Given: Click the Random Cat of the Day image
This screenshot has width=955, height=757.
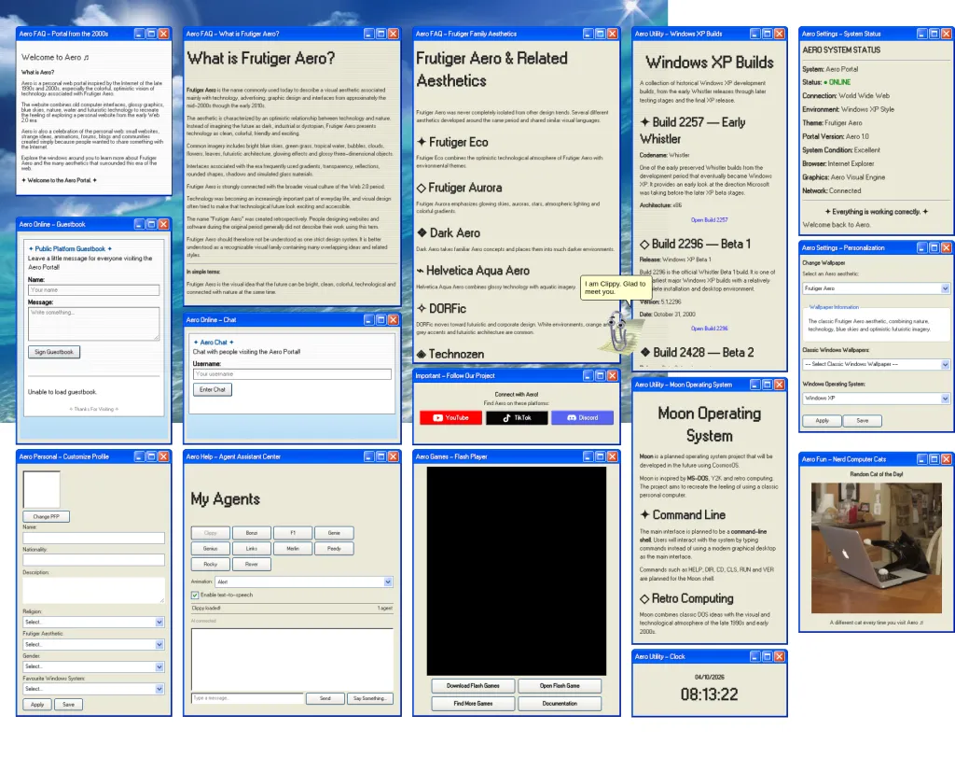Looking at the screenshot, I should coord(876,548).
